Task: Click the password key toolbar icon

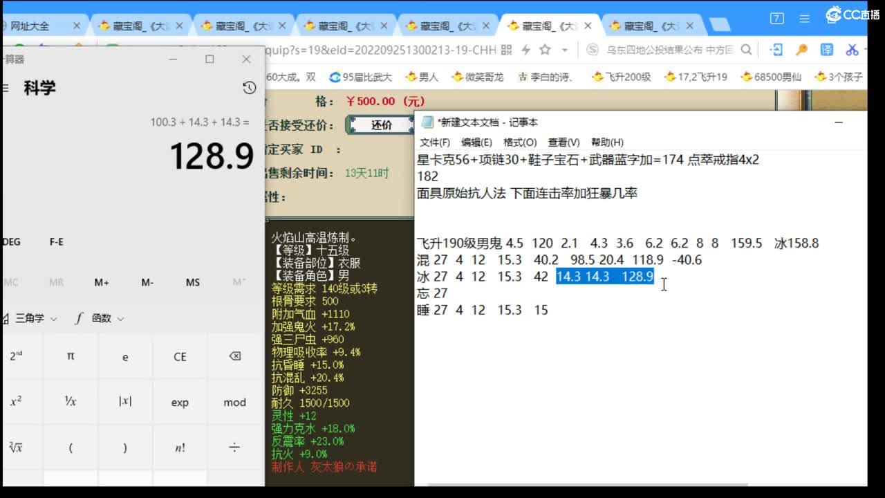Action: pos(801,50)
